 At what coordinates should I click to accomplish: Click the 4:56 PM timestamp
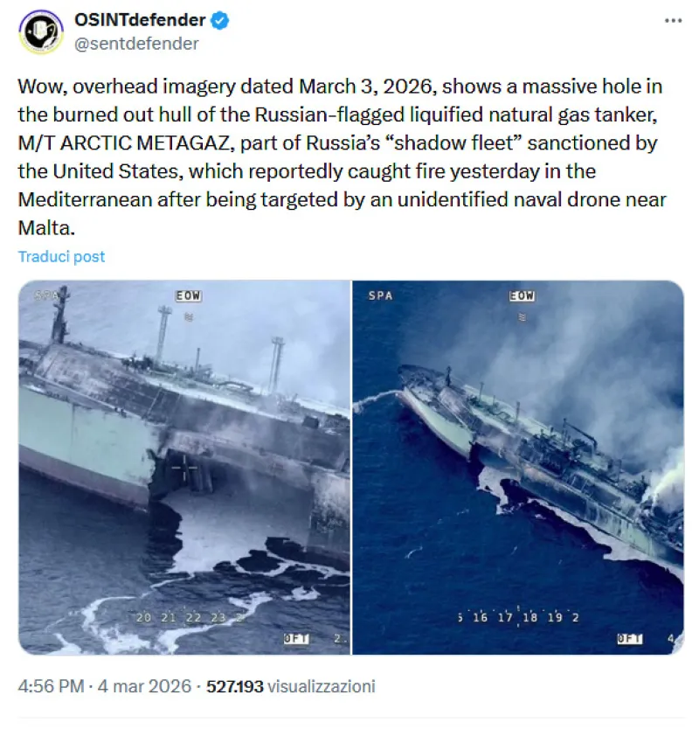[x=49, y=686]
